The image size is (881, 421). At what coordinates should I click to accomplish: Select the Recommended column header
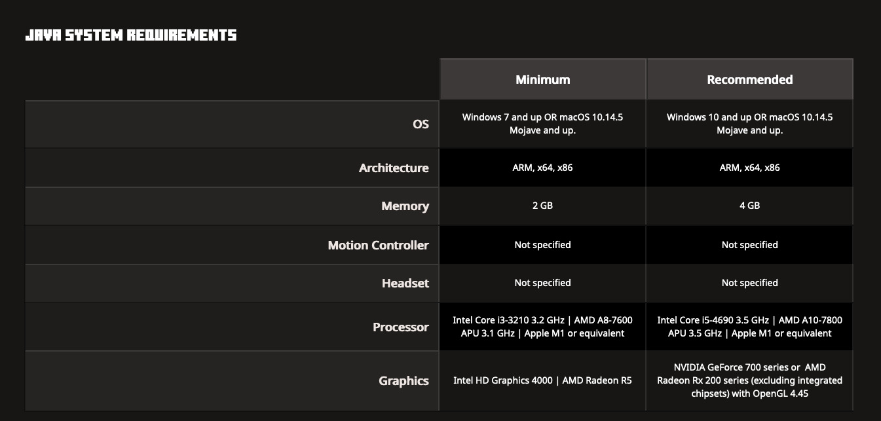pyautogui.click(x=749, y=80)
